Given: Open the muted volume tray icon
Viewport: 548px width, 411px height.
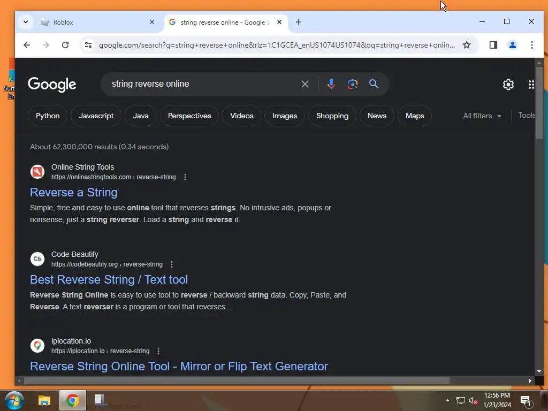Looking at the screenshot, I should (x=473, y=400).
